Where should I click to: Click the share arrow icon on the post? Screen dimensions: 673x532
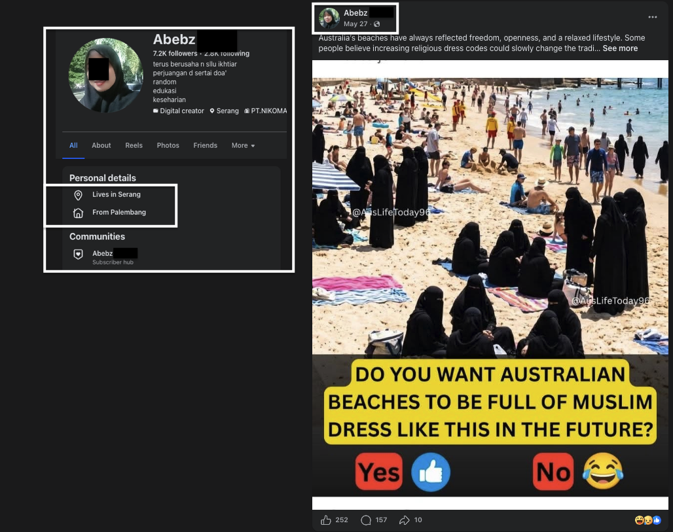click(x=405, y=520)
